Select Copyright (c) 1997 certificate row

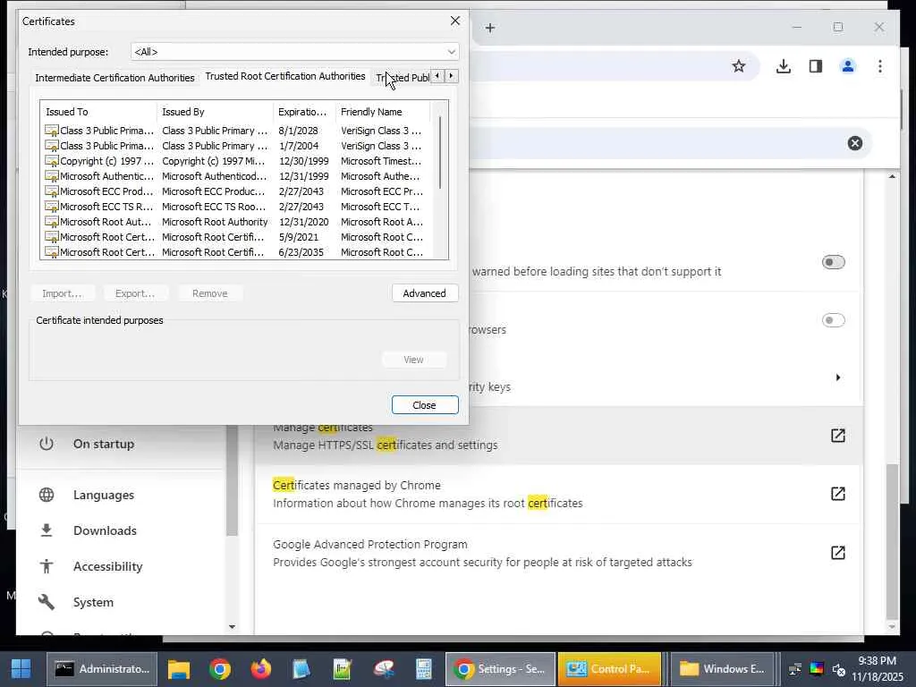tap(236, 161)
